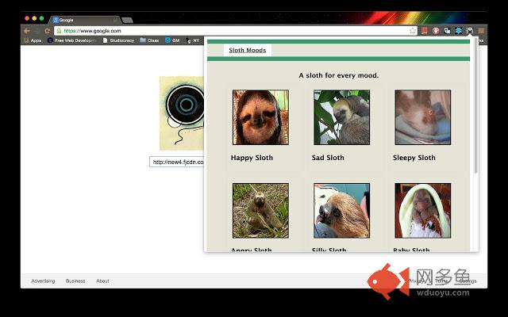
Task: Open the GM bookmark
Action: (172, 40)
